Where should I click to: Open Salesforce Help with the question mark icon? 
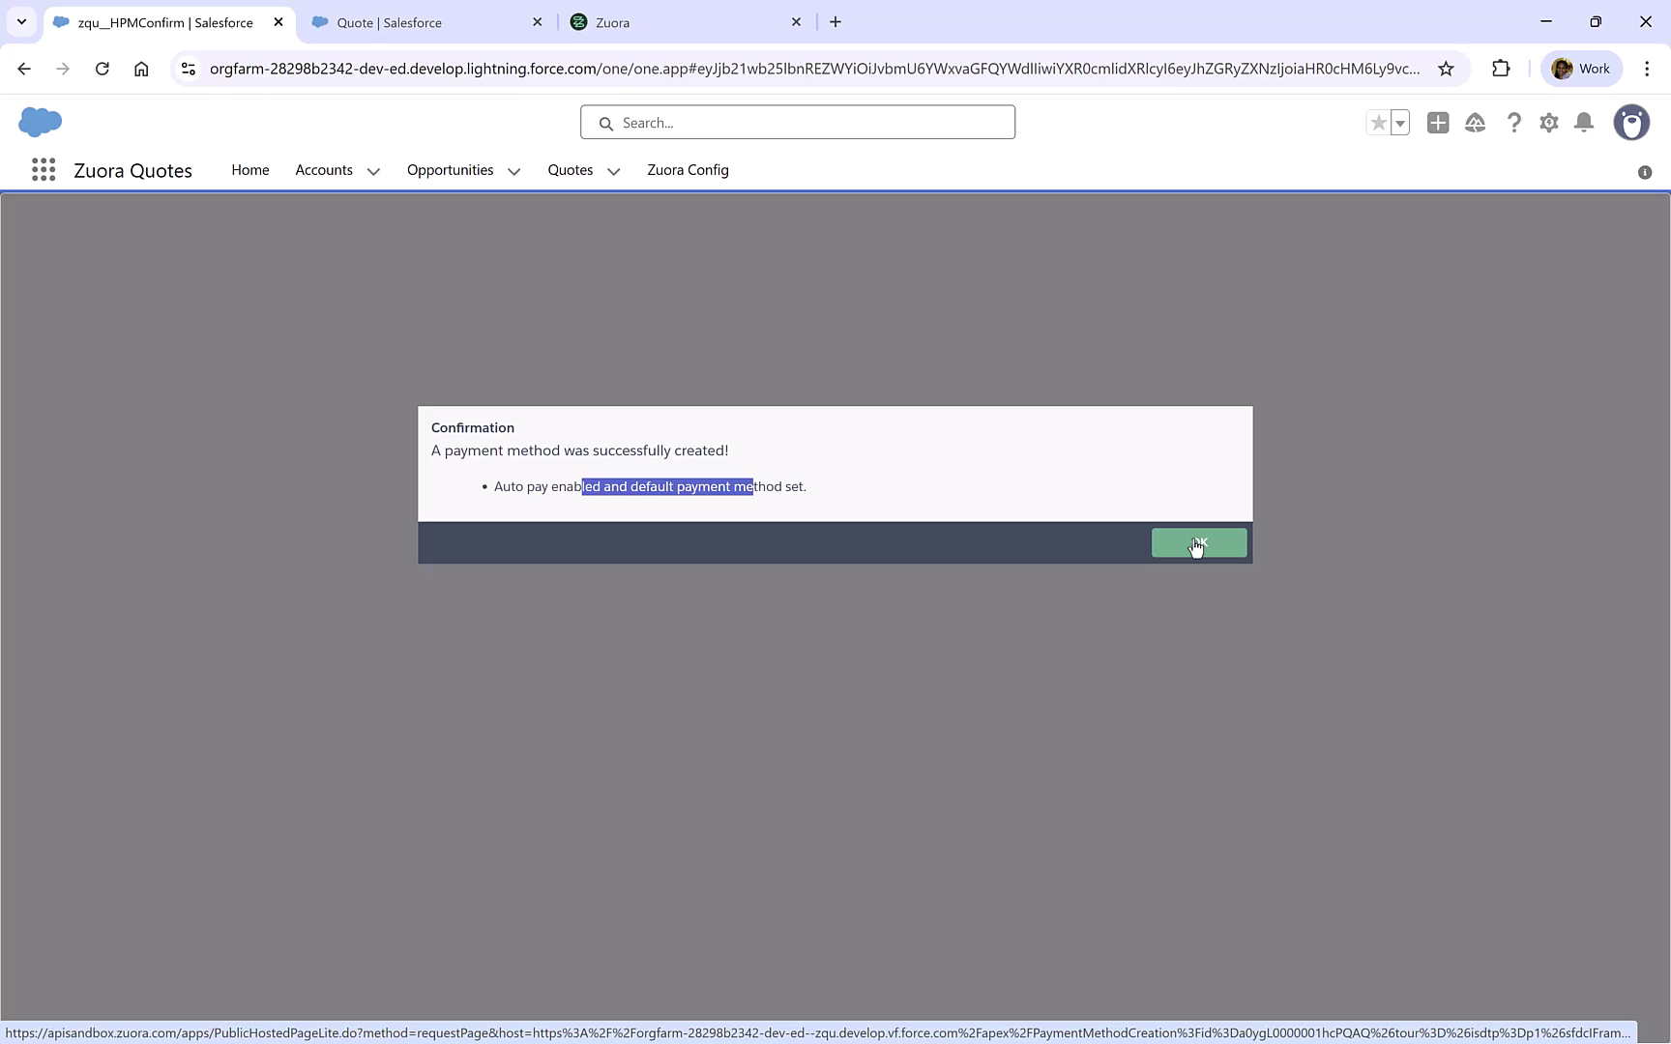[1513, 123]
